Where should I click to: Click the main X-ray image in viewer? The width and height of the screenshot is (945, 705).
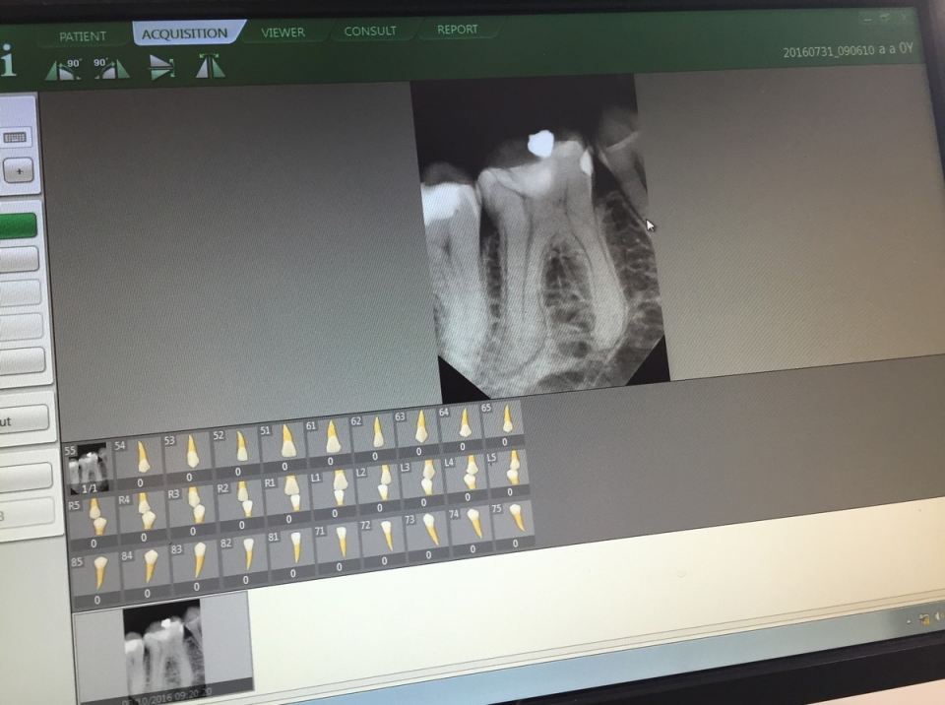click(x=538, y=238)
